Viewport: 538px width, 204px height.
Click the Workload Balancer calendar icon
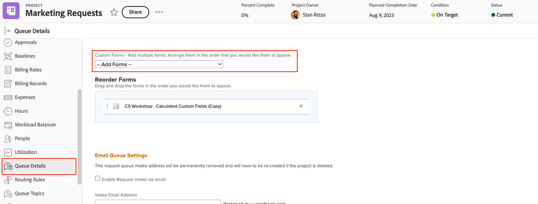8,125
